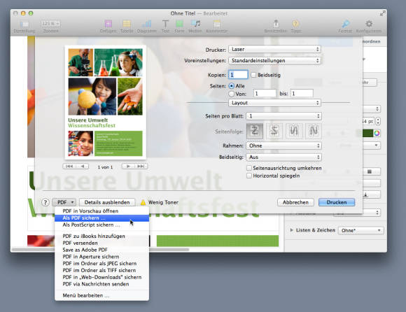This screenshot has width=406, height=312.
Task: Select the Text toolbar icon
Action: click(165, 24)
